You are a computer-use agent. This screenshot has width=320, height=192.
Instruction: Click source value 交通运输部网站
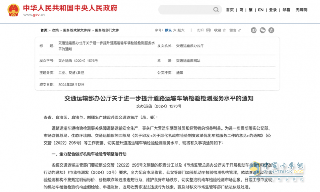click(188, 61)
